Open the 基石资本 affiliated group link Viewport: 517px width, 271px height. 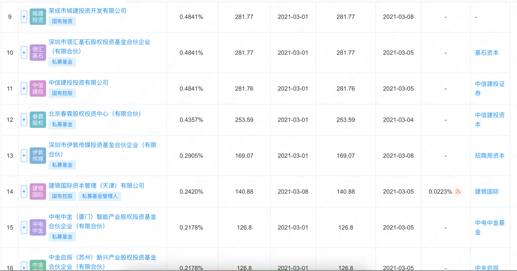[x=487, y=52]
